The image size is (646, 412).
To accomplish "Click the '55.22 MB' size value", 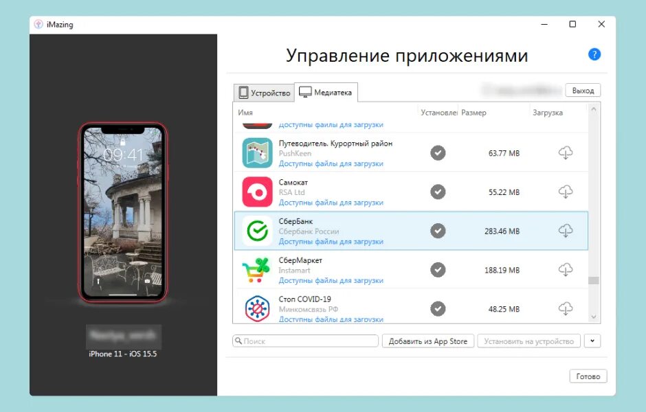I will click(504, 192).
